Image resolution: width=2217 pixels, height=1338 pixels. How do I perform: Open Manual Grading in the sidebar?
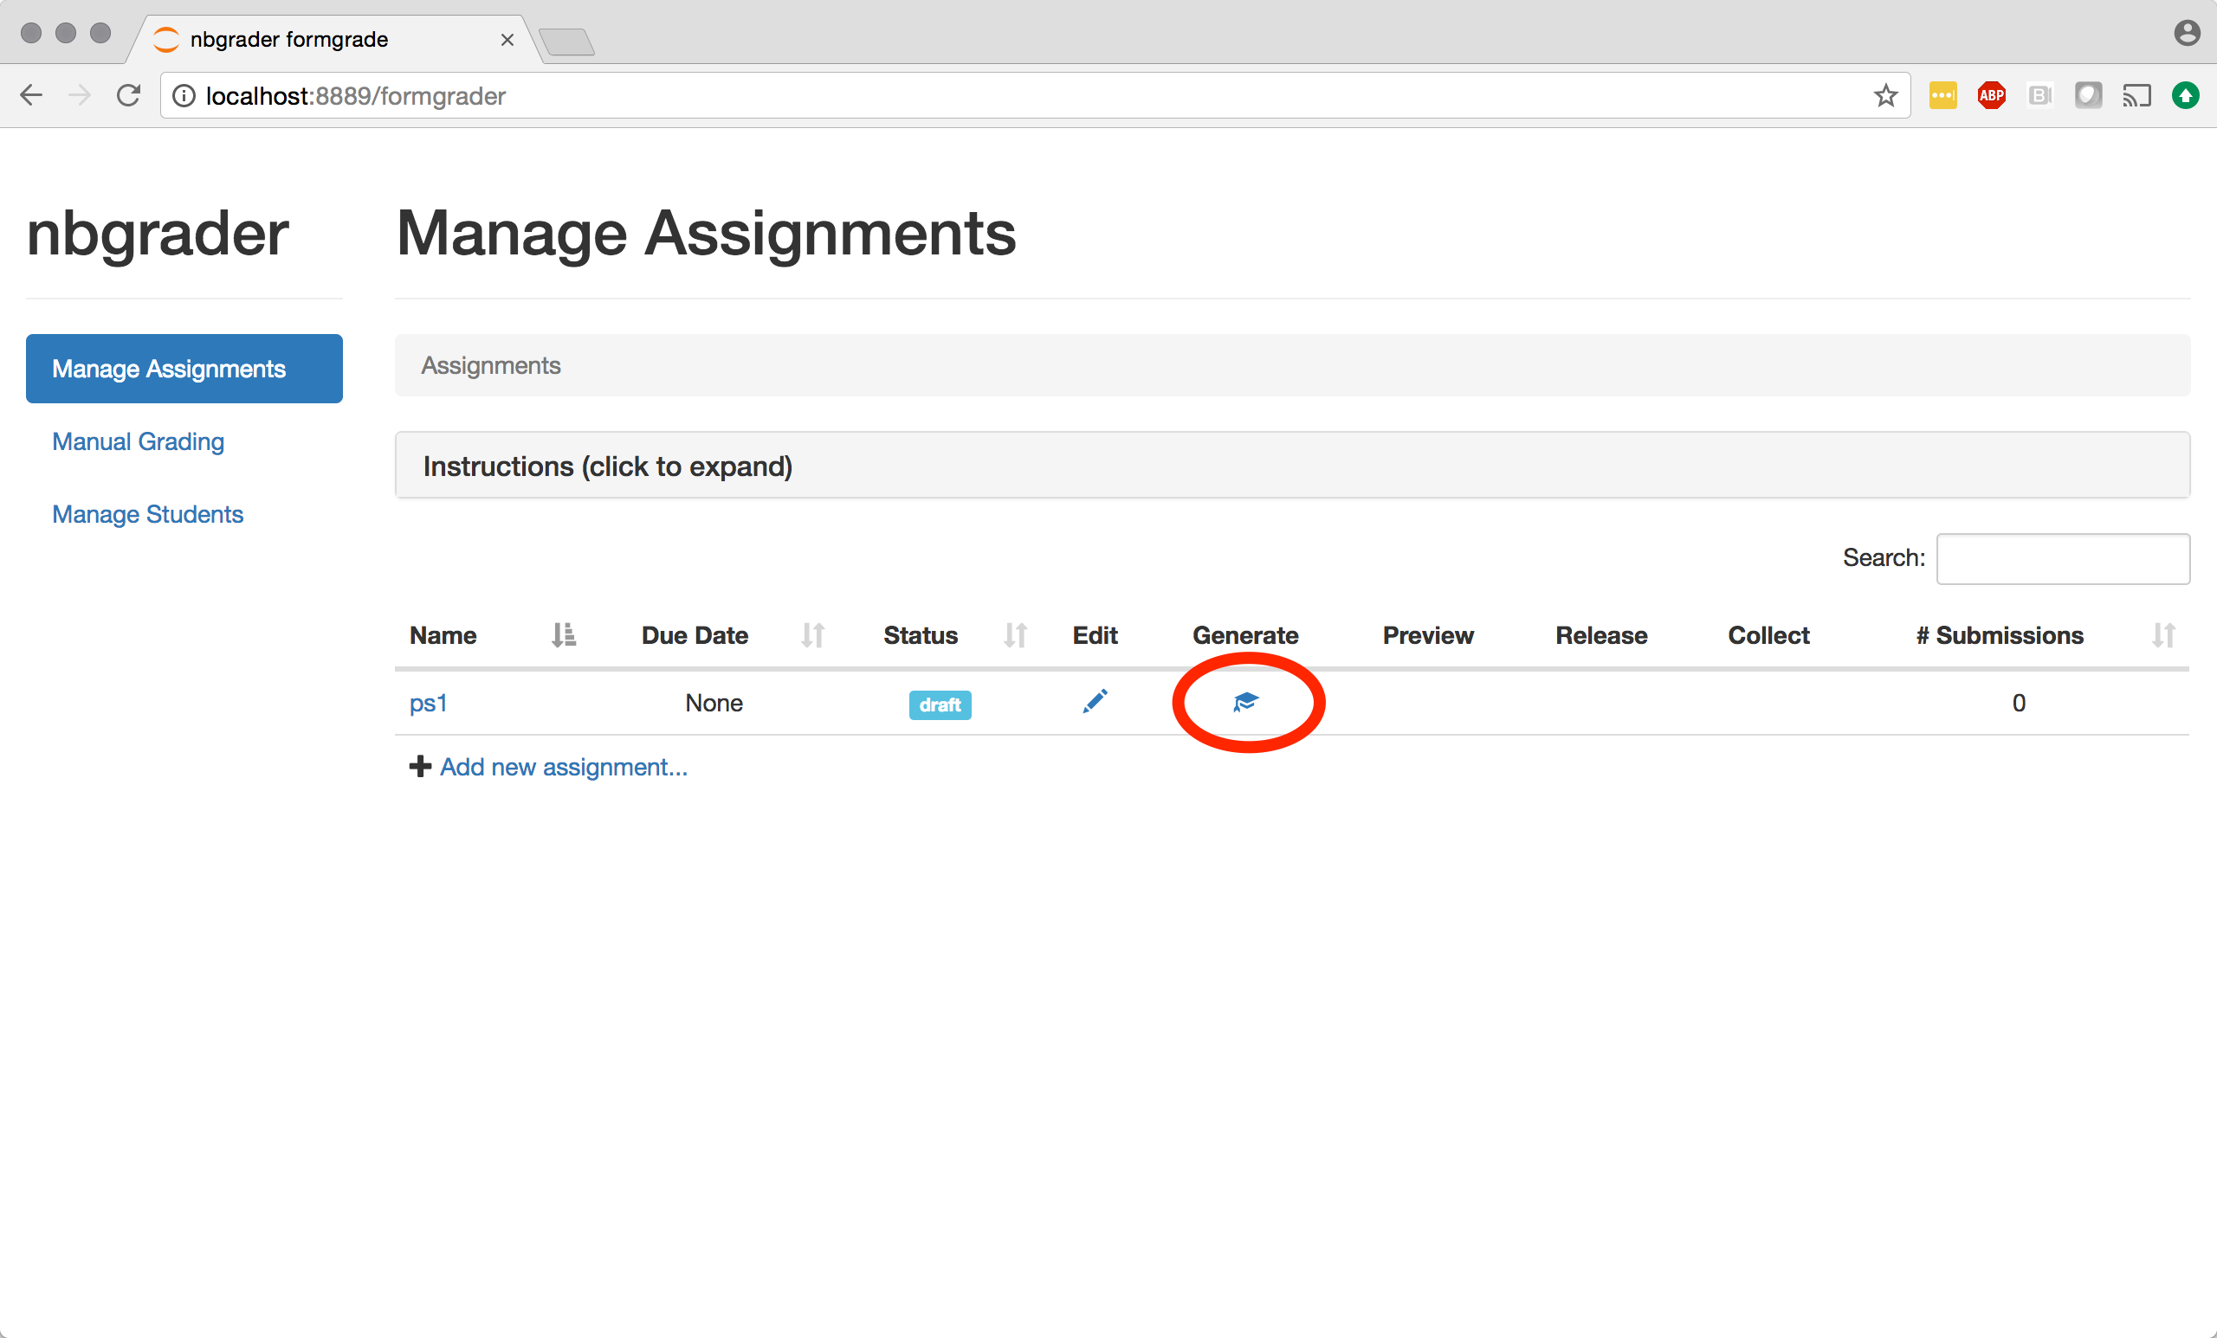(139, 441)
